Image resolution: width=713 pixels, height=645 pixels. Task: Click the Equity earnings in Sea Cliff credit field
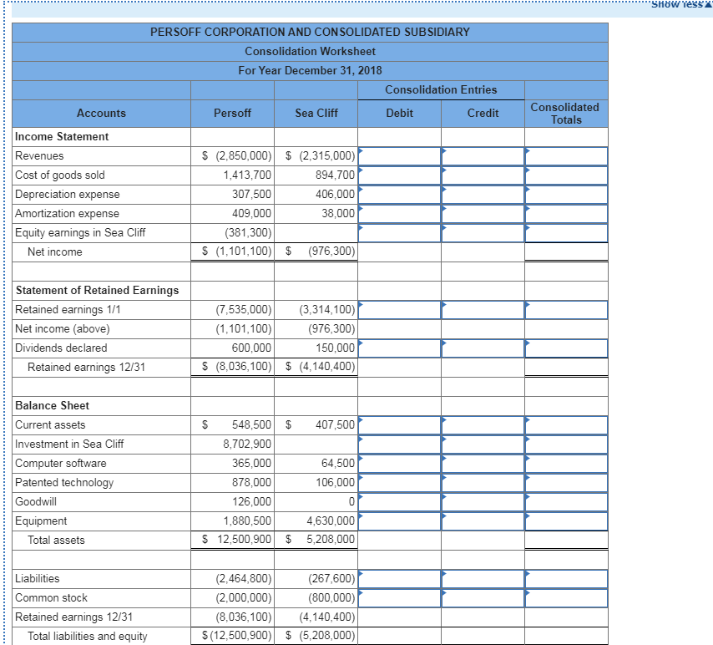(x=483, y=232)
